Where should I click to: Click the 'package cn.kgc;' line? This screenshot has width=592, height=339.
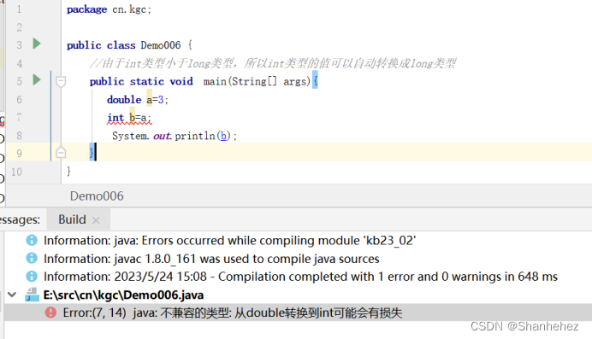110,9
